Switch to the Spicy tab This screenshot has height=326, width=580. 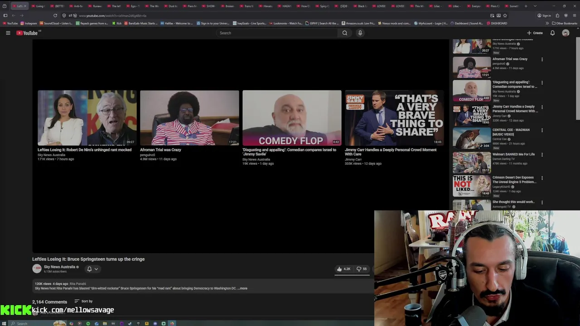click(x=323, y=6)
